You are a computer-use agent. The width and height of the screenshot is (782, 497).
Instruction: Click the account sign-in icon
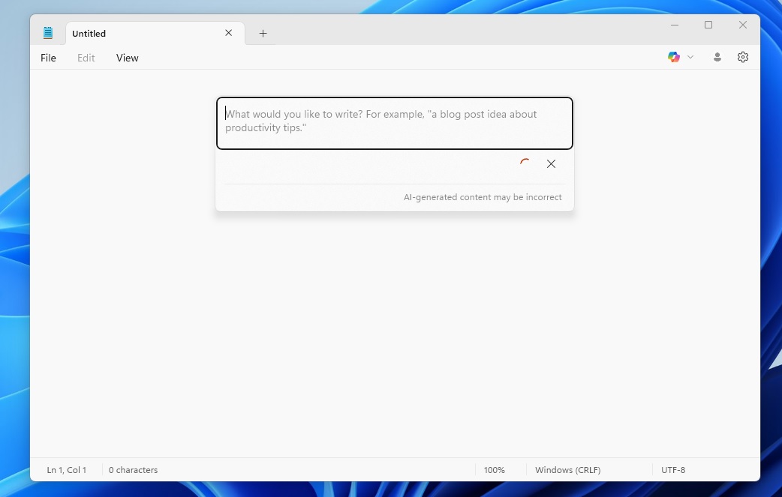pyautogui.click(x=717, y=57)
